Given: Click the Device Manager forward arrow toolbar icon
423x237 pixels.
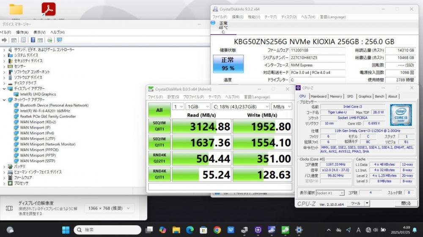Looking at the screenshot, I should 4,40.
